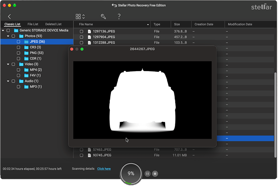
Task: Click the file icon of 1297136.JPEG
Action: pyautogui.click(x=89, y=31)
